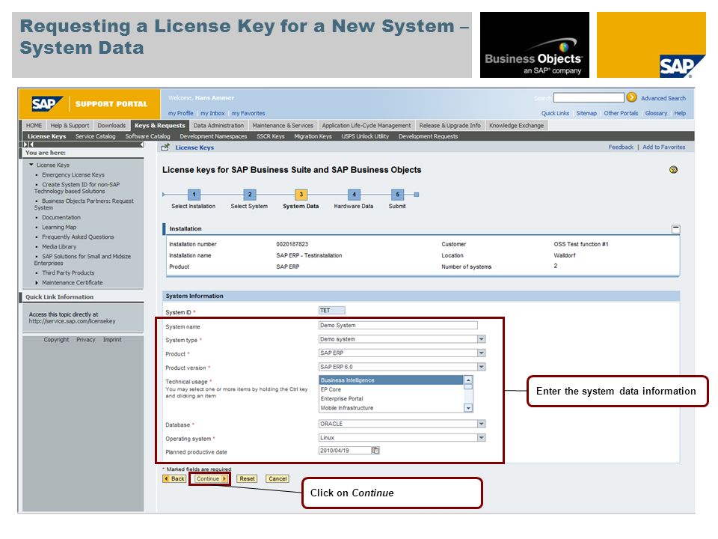Open my Profile link

(180, 113)
